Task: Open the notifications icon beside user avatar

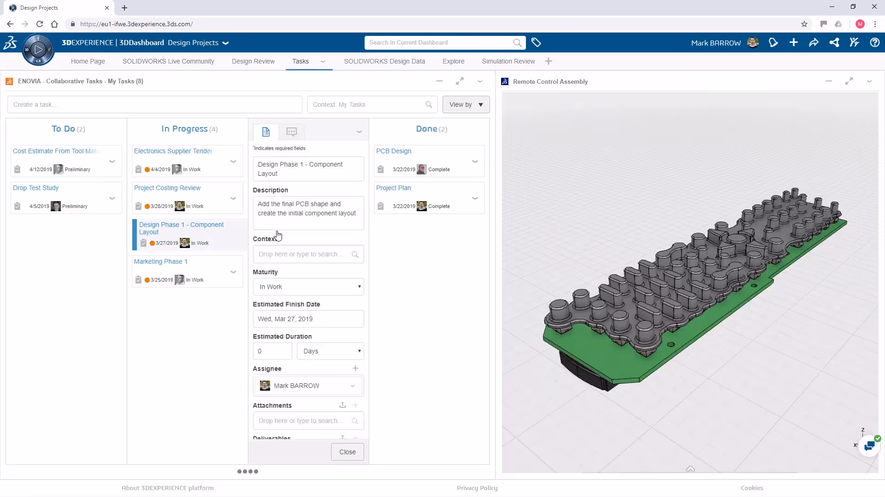Action: (x=773, y=43)
